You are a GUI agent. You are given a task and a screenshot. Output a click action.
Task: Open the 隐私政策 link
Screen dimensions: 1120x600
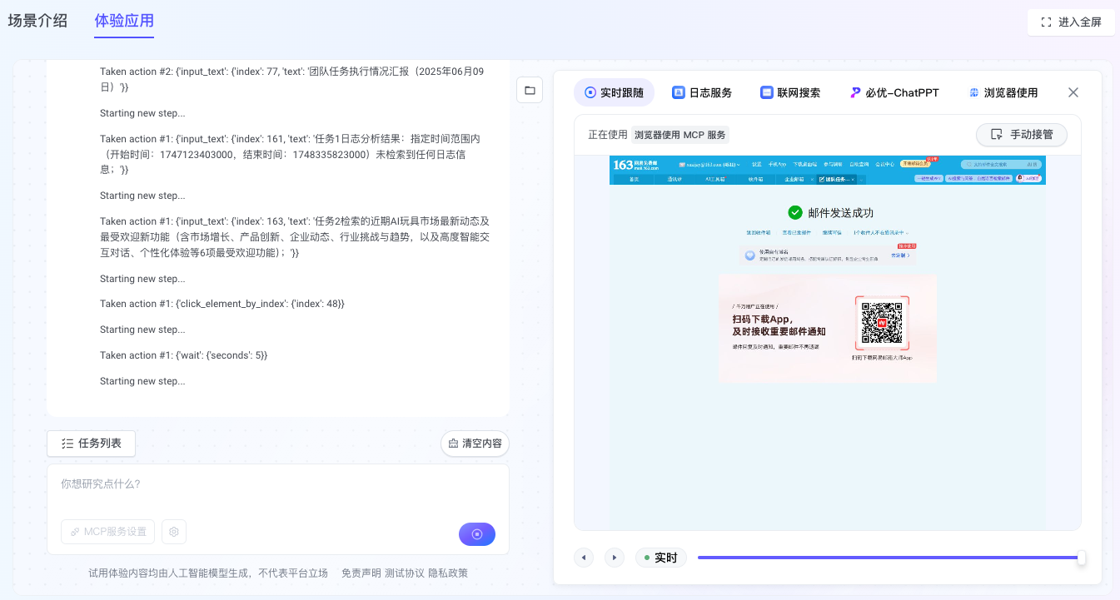pyautogui.click(x=448, y=573)
